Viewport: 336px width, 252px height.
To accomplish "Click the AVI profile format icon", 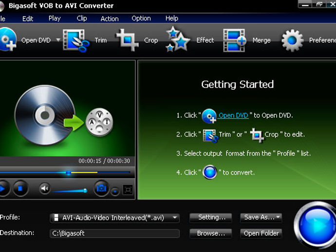I will click(x=56, y=218).
